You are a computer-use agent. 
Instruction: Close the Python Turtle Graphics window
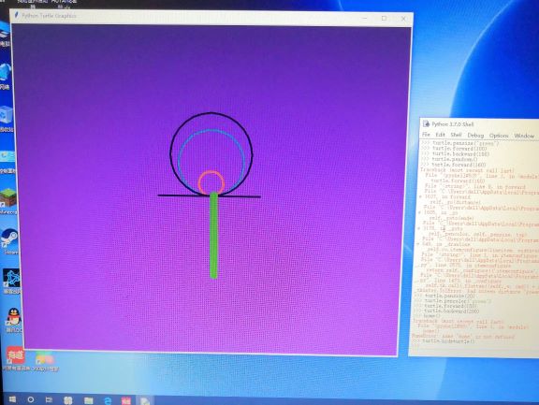(x=403, y=19)
